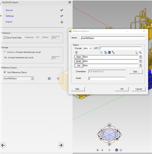The image size is (152, 154).
Task: Click left blue handle on compass ring
Action: click(98, 134)
